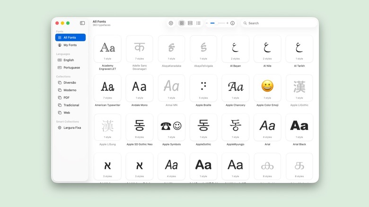Image resolution: width=369 pixels, height=207 pixels.
Task: Click the All Fonts window title
Action: tap(99, 21)
